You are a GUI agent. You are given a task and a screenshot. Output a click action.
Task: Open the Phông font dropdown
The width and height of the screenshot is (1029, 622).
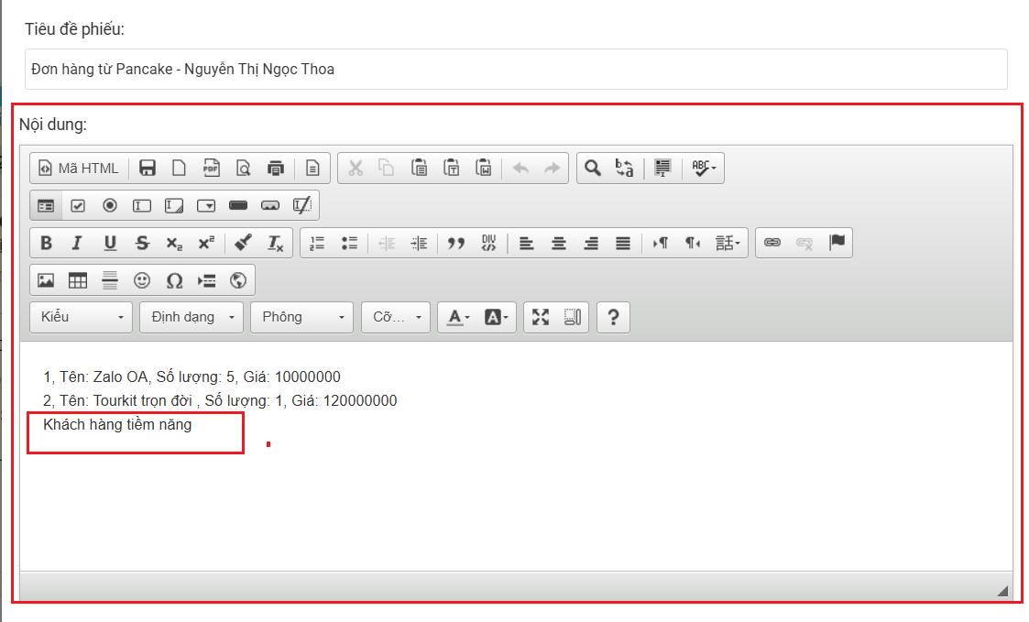[302, 317]
